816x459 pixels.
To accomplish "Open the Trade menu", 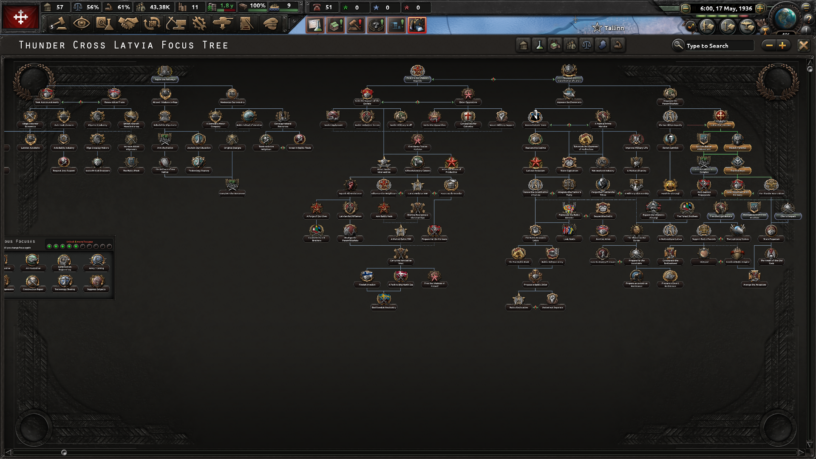I will tap(152, 24).
